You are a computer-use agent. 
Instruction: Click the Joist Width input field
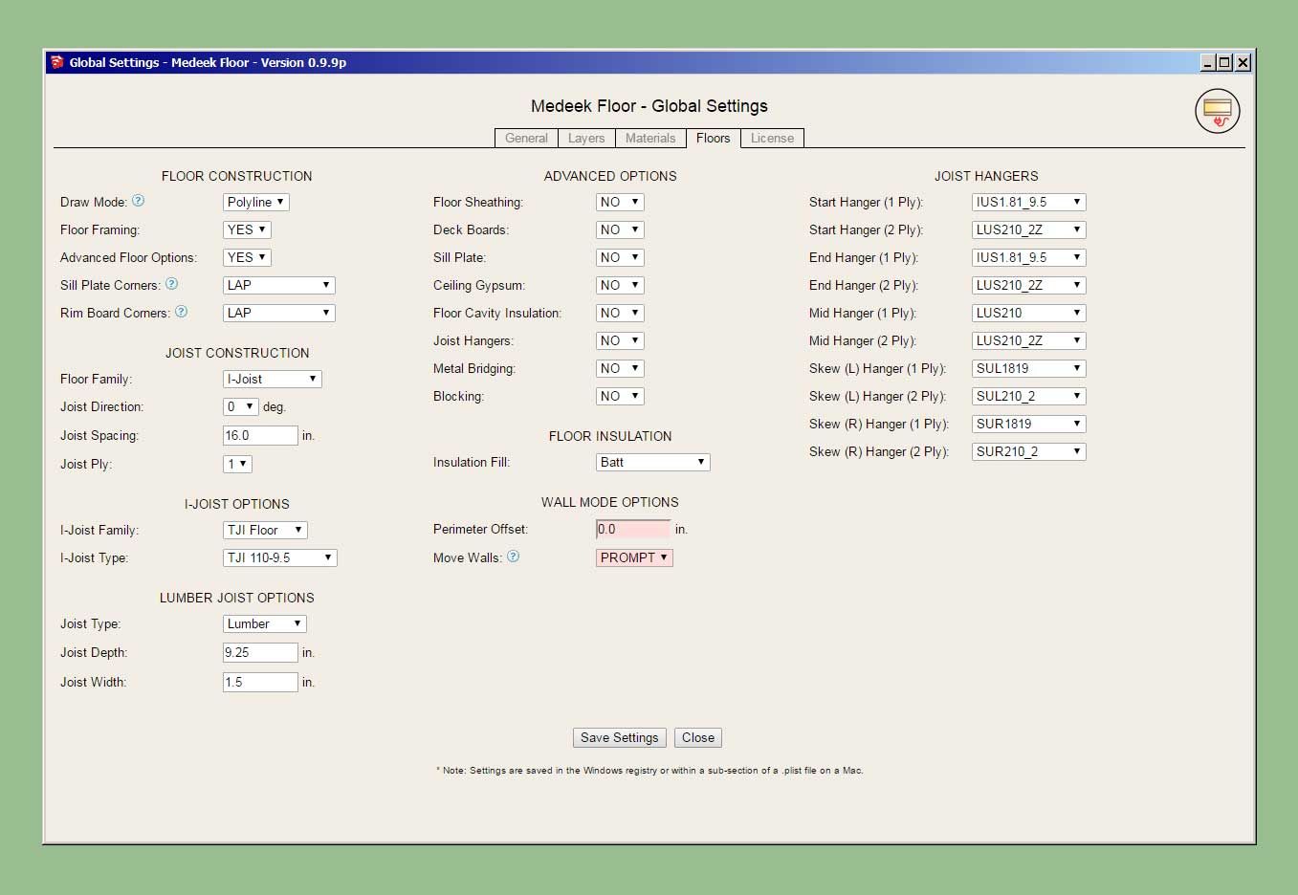pyautogui.click(x=260, y=682)
